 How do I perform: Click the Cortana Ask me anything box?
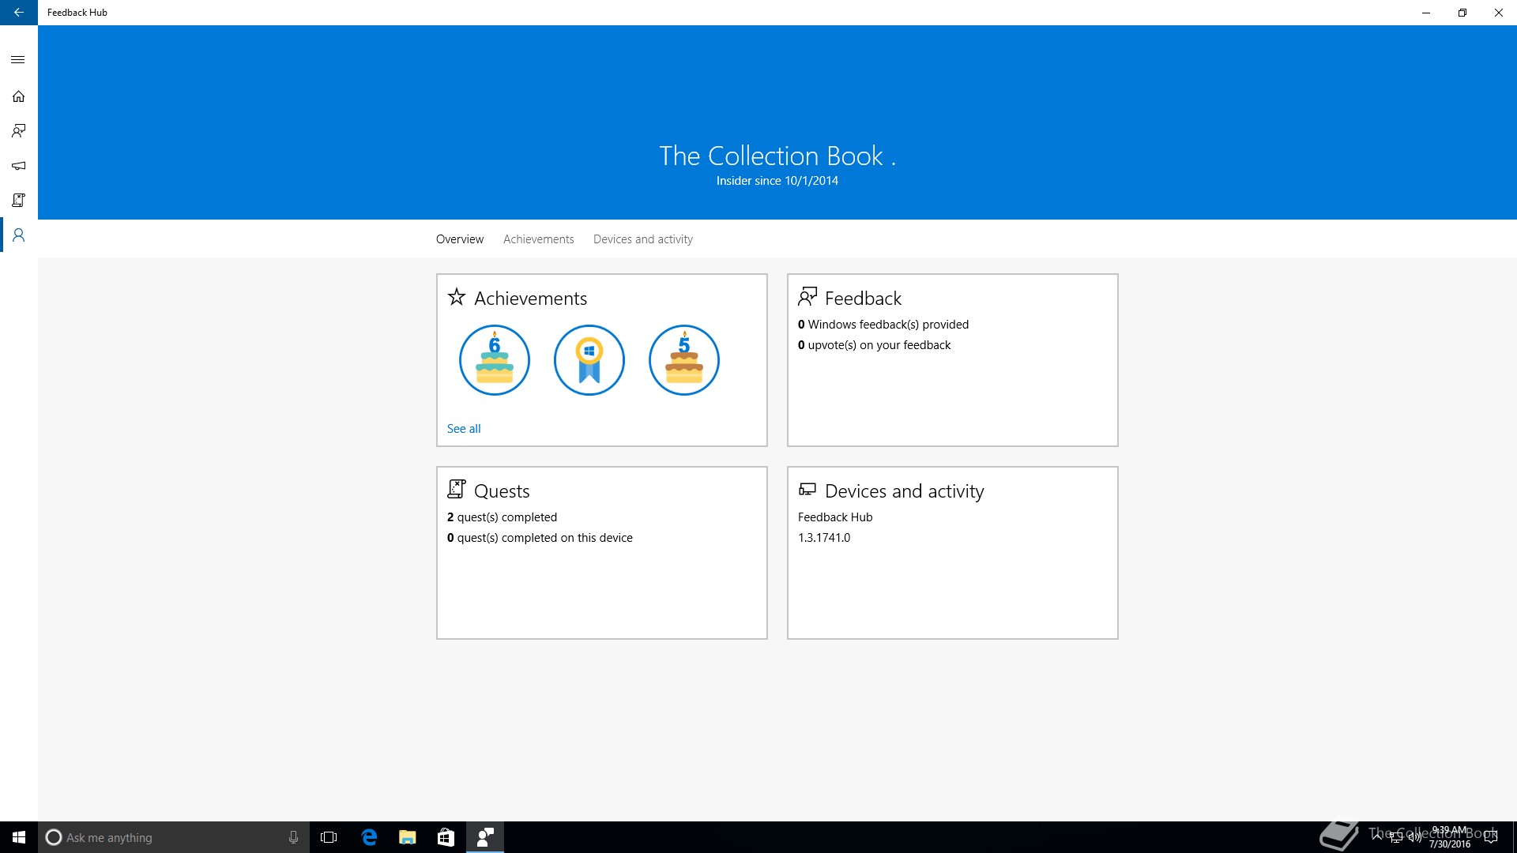[174, 837]
